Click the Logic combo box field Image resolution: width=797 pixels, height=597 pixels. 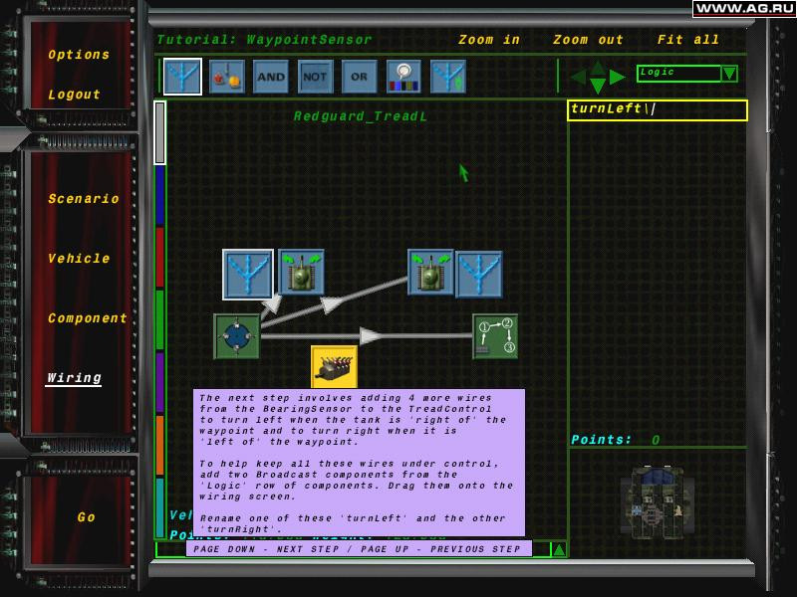click(679, 73)
